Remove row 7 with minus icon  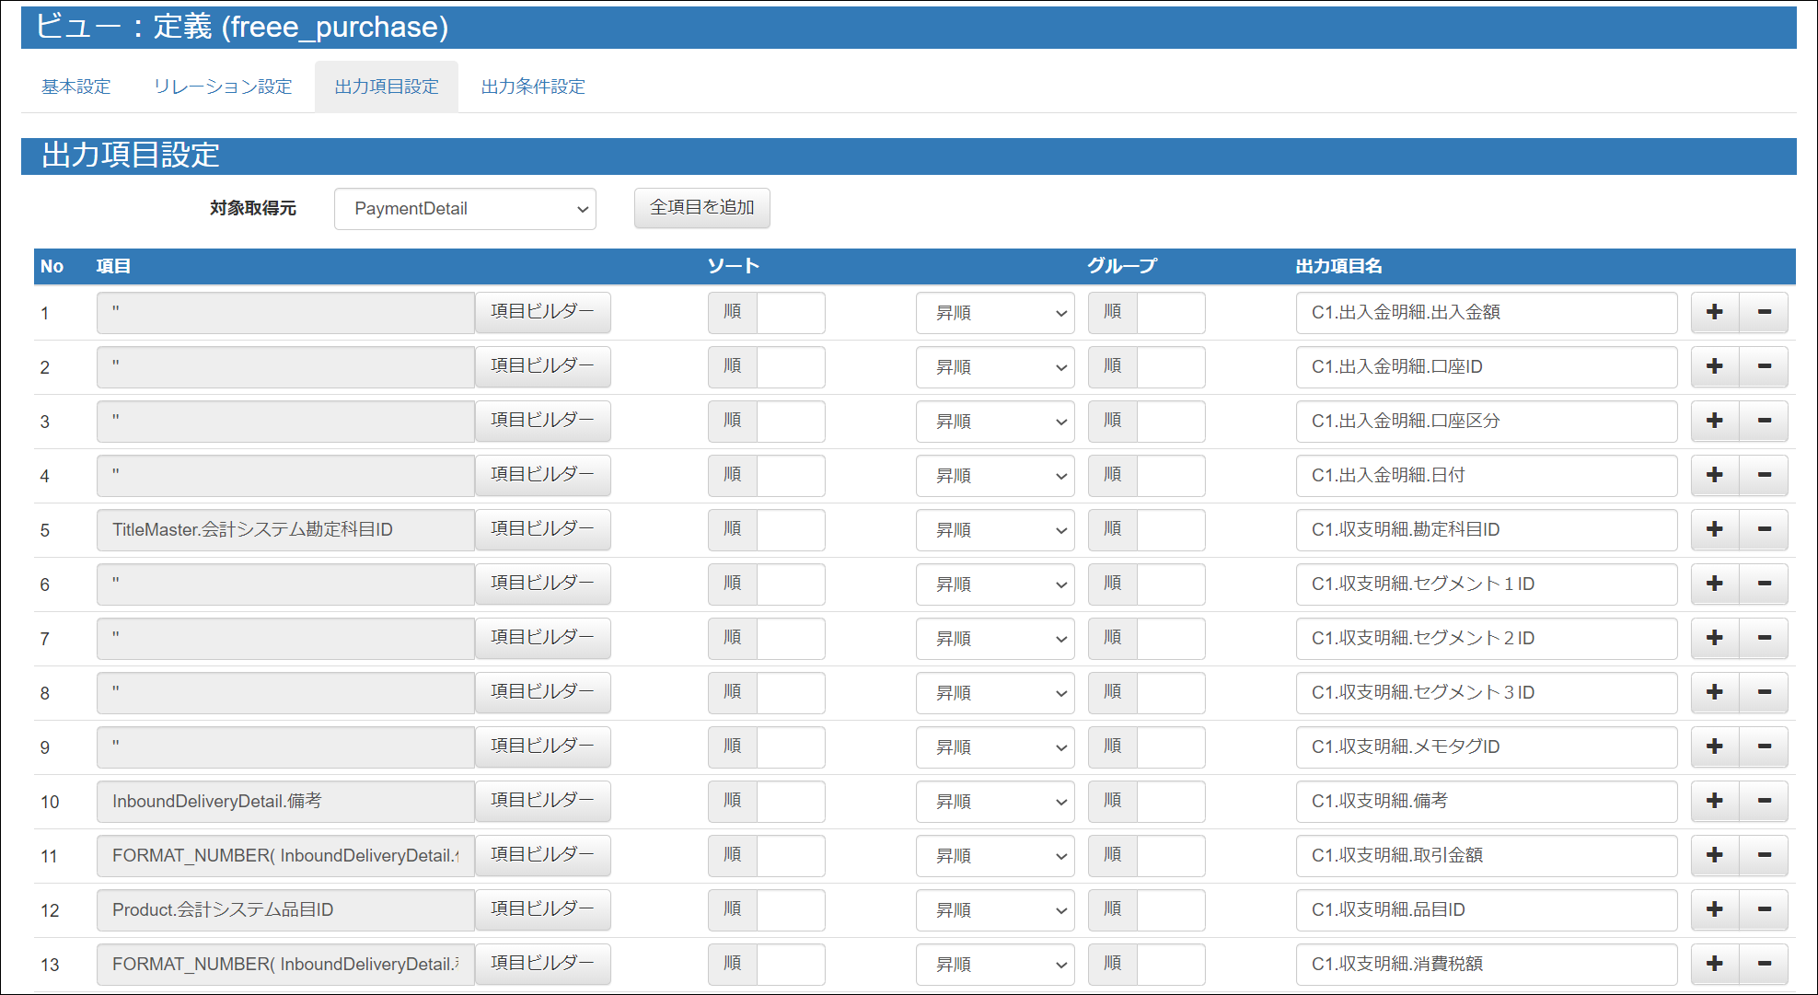tap(1764, 638)
